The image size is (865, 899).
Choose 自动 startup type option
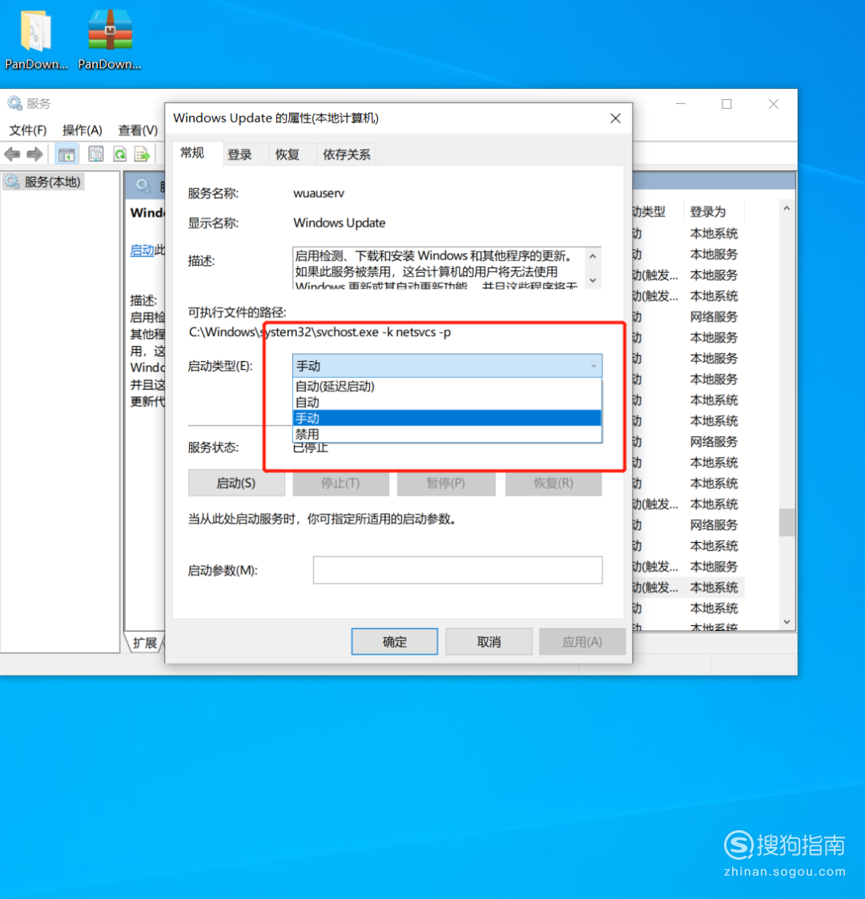447,403
